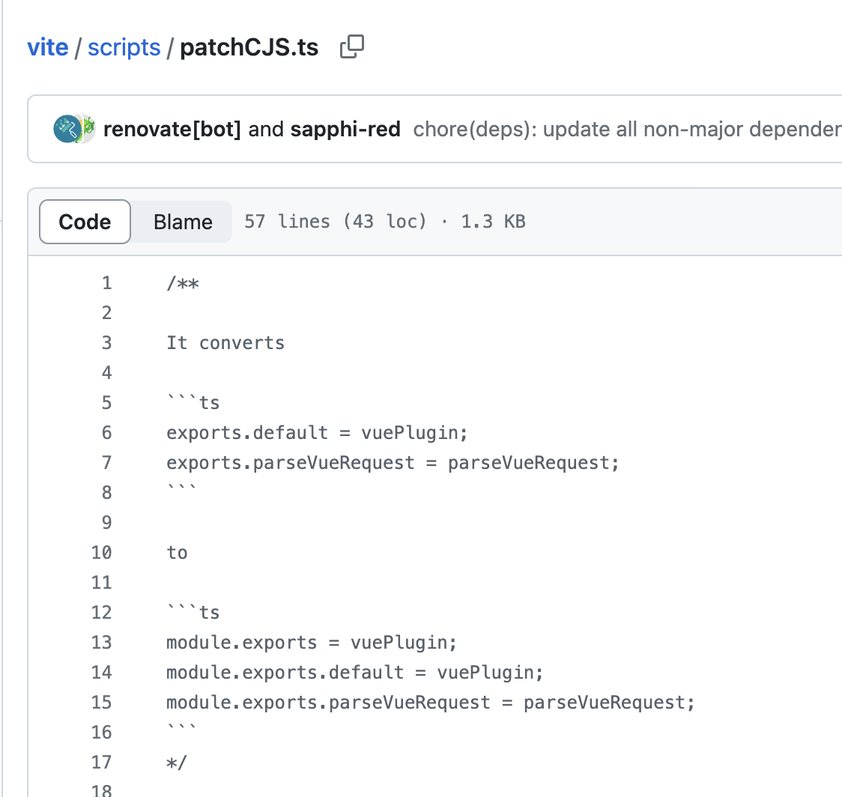
Task: Select line number 1
Action: [x=106, y=283]
